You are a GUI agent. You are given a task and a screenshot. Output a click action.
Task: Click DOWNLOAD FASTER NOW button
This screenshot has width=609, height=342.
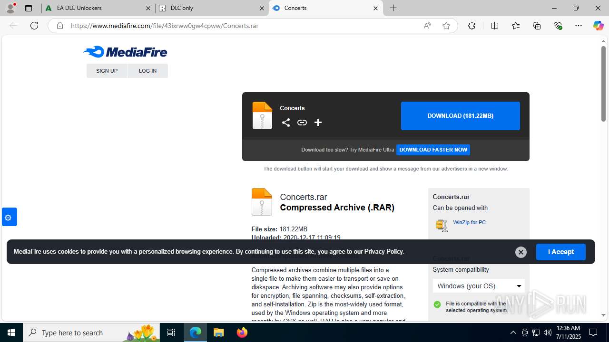(433, 150)
